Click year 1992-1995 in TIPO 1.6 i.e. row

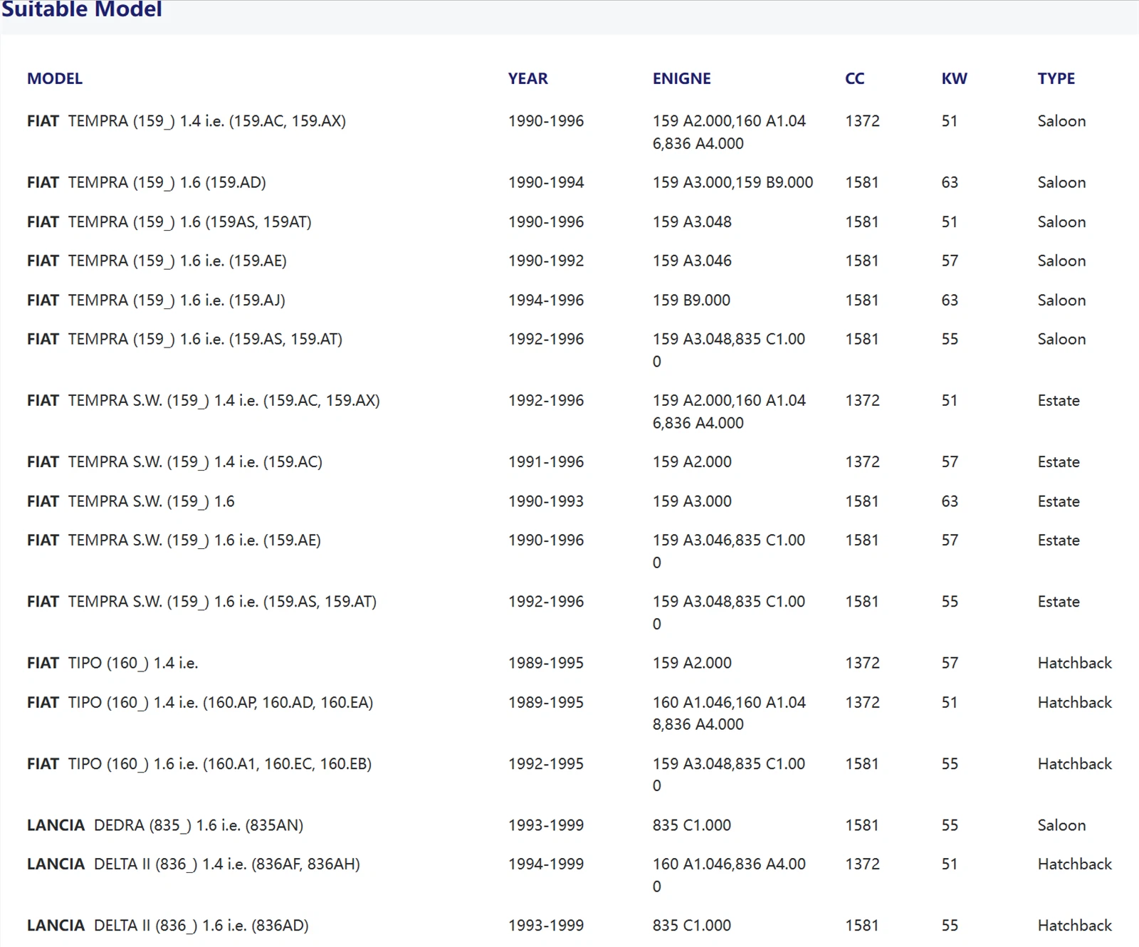pyautogui.click(x=546, y=763)
